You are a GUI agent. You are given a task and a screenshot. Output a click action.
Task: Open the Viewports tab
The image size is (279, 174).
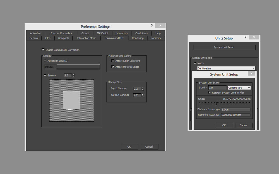click(63, 38)
